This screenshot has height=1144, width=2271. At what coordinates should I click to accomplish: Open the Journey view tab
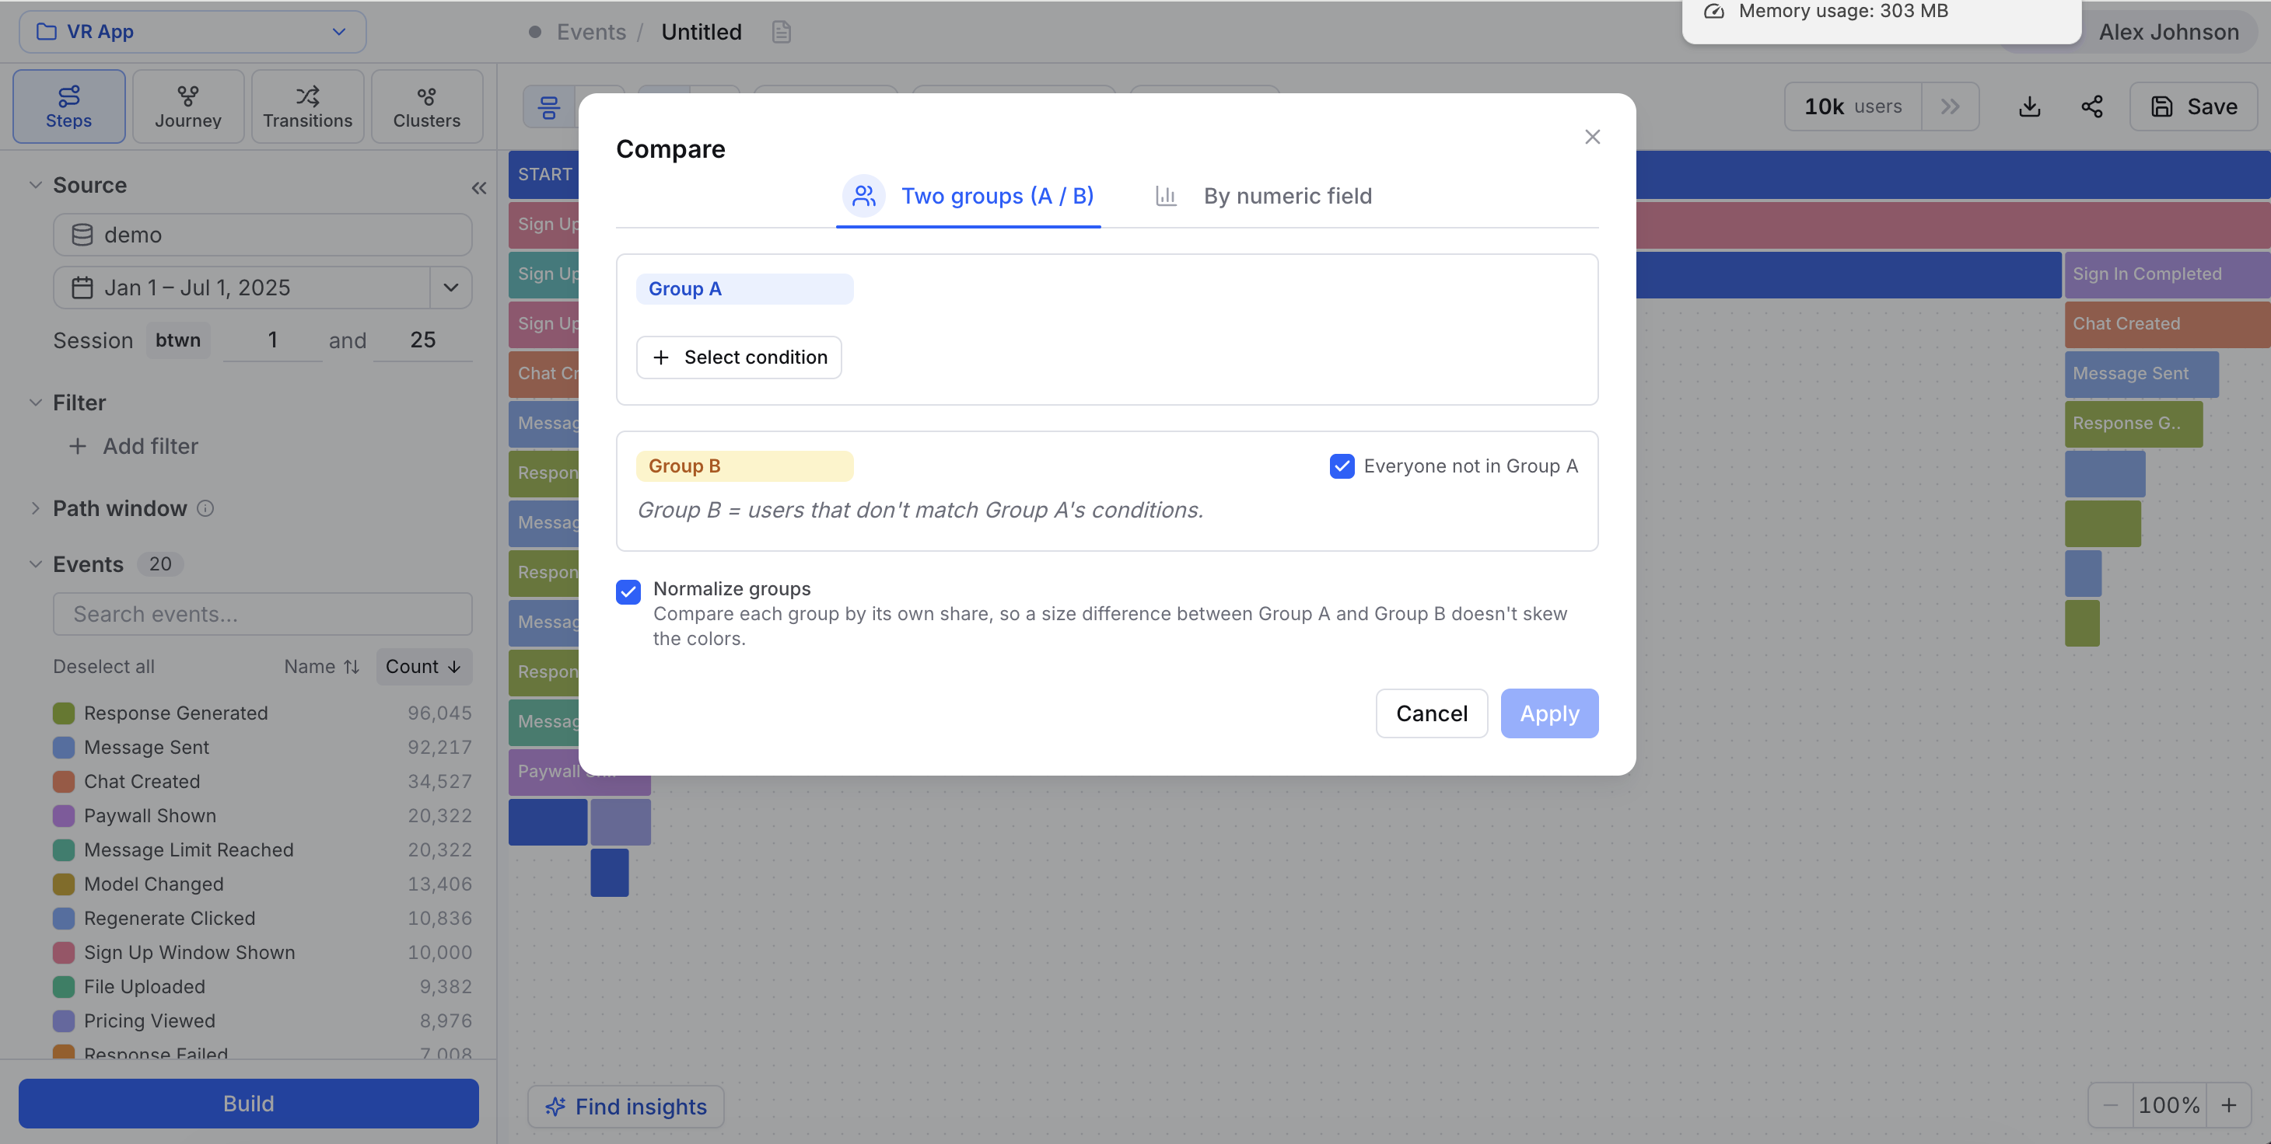(187, 106)
